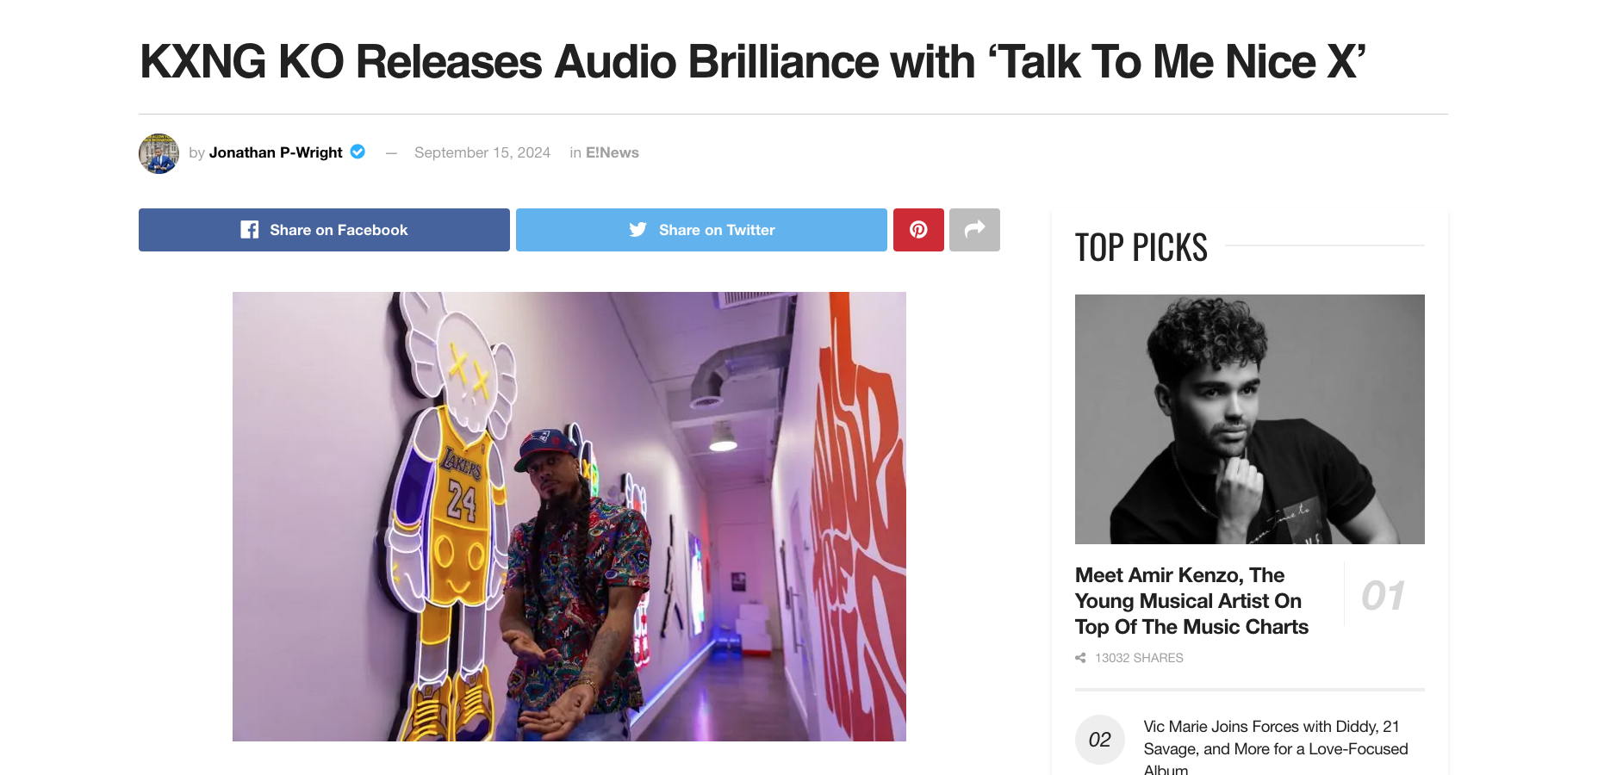This screenshot has height=775, width=1623.
Task: Click the KXNG KO article photo
Action: click(569, 517)
